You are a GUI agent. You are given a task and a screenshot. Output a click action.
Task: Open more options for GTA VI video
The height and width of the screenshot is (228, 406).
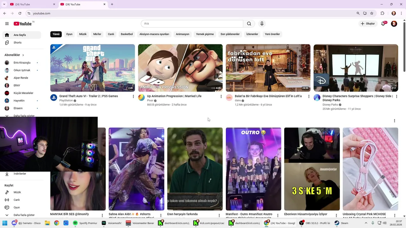click(x=133, y=96)
